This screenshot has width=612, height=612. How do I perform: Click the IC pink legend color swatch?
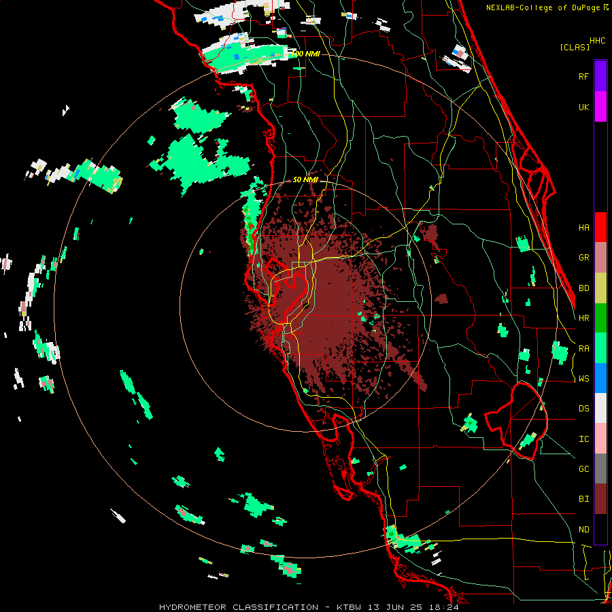coord(600,439)
